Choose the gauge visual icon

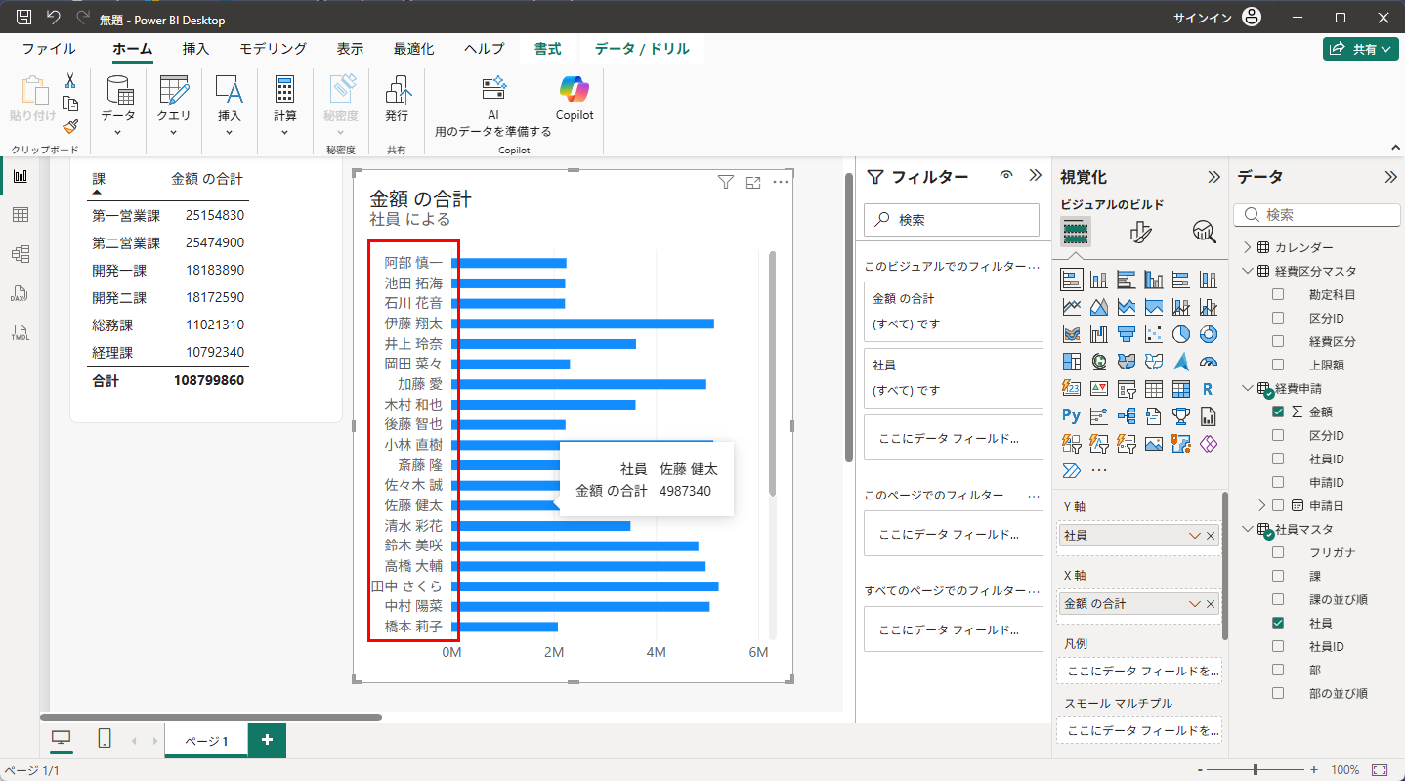click(1208, 362)
